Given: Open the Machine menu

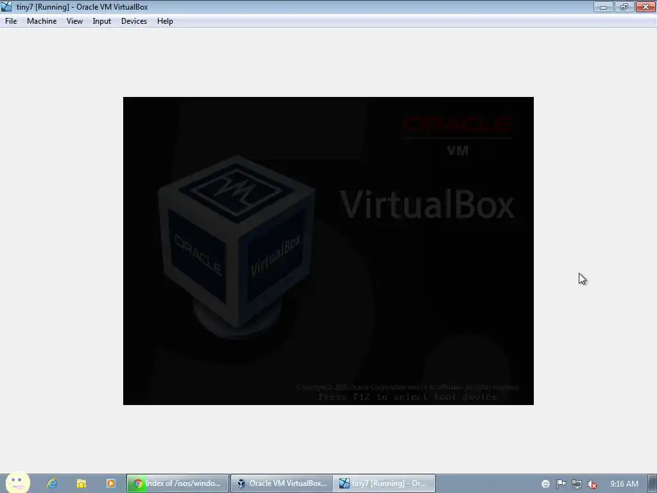Looking at the screenshot, I should coord(42,21).
